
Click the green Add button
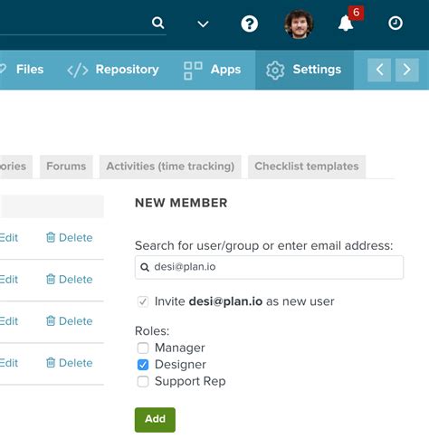click(x=155, y=420)
